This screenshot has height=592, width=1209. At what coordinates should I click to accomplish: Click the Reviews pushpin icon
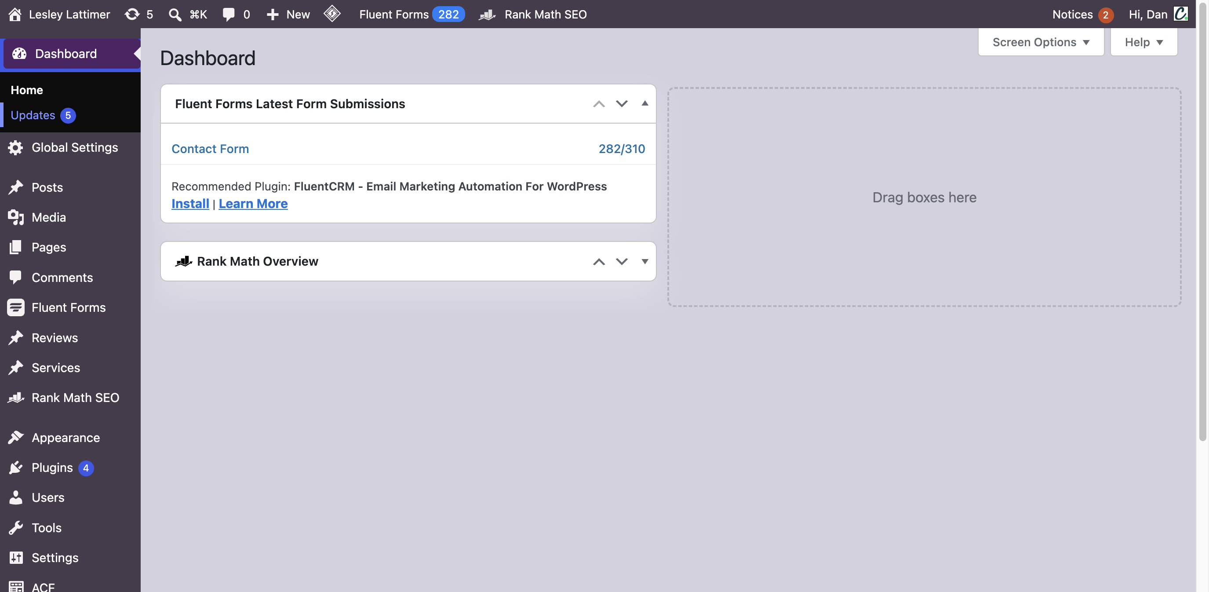click(x=15, y=337)
